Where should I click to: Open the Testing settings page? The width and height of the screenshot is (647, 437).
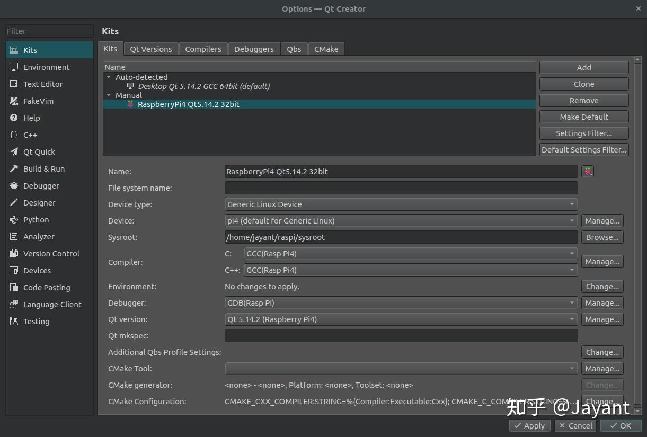(x=36, y=321)
